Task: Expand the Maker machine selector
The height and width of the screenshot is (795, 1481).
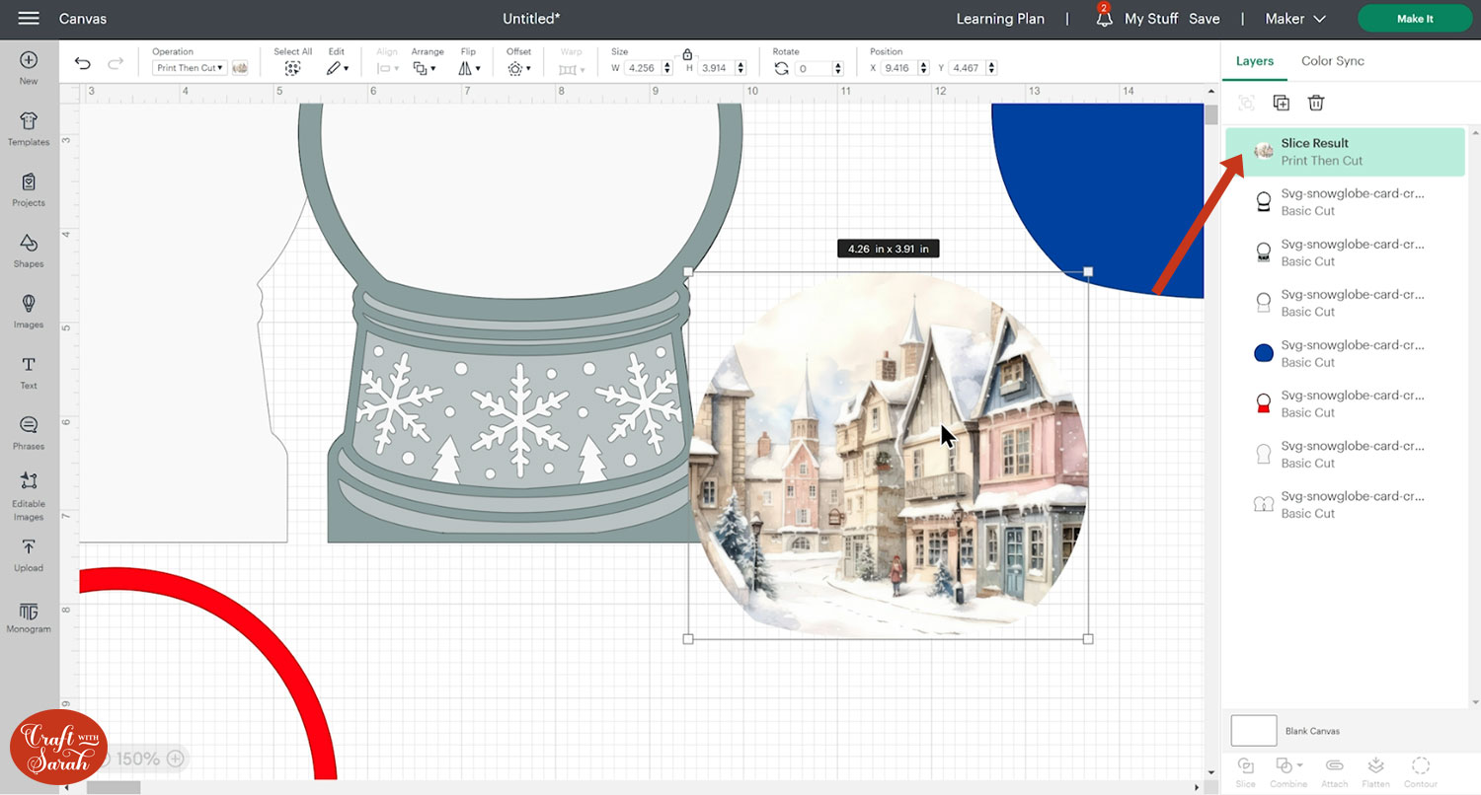Action: tap(1297, 19)
